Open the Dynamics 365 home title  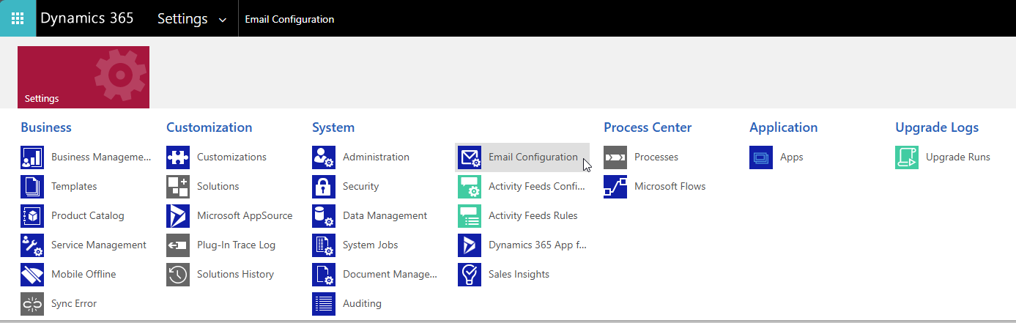[87, 18]
